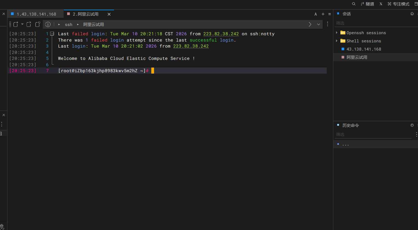This screenshot has height=230, width=418.
Task: Expand the Shell sessions folder
Action: (337, 41)
